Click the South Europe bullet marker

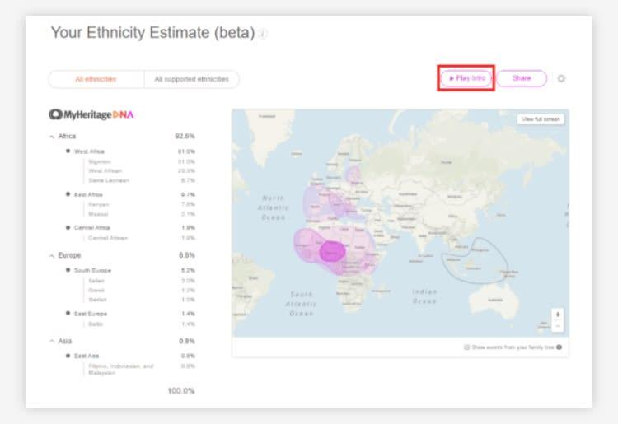pyautogui.click(x=68, y=270)
